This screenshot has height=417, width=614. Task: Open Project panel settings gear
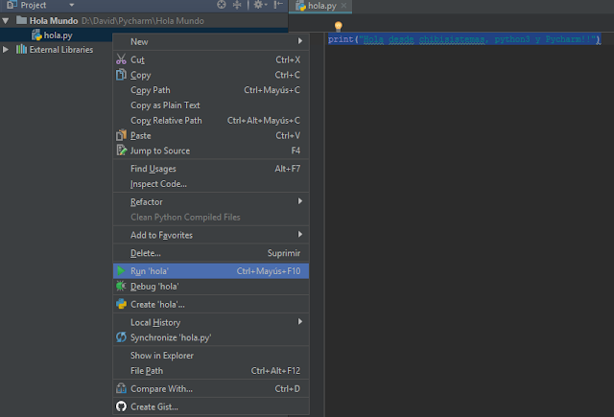tap(260, 5)
